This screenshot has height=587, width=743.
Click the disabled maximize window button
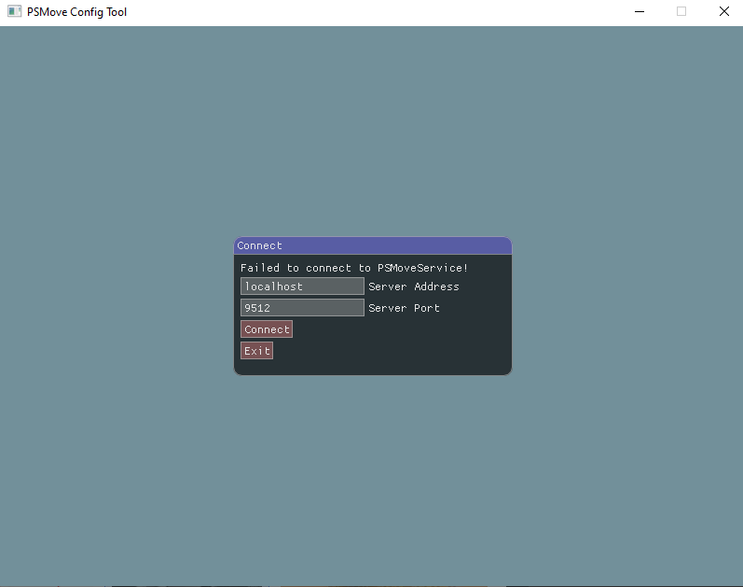point(681,12)
